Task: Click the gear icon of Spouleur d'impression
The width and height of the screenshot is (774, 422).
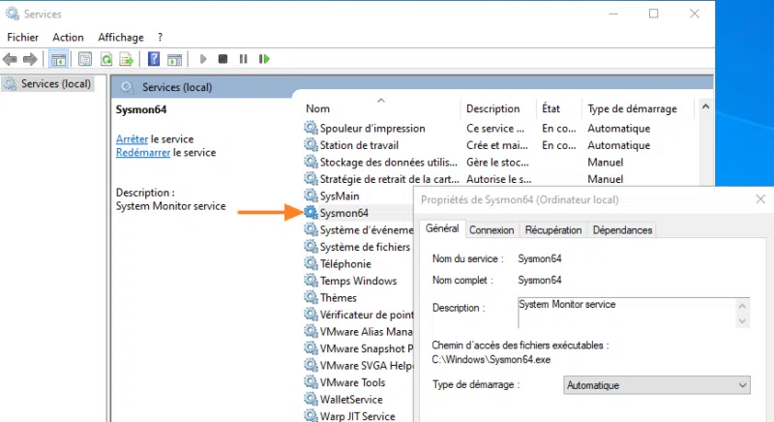Action: [x=311, y=129]
